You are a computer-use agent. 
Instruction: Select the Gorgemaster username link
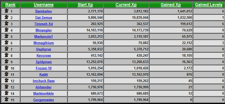(44, 100)
